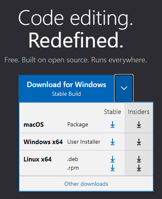This screenshot has width=162, height=199.
Task: Click the .rpm label text
Action: coord(73,168)
